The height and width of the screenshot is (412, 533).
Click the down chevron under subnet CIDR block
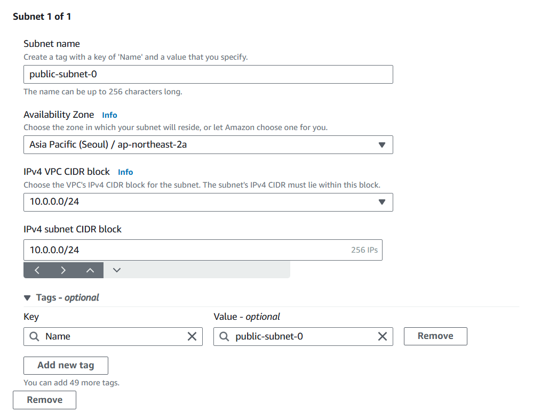tap(117, 270)
